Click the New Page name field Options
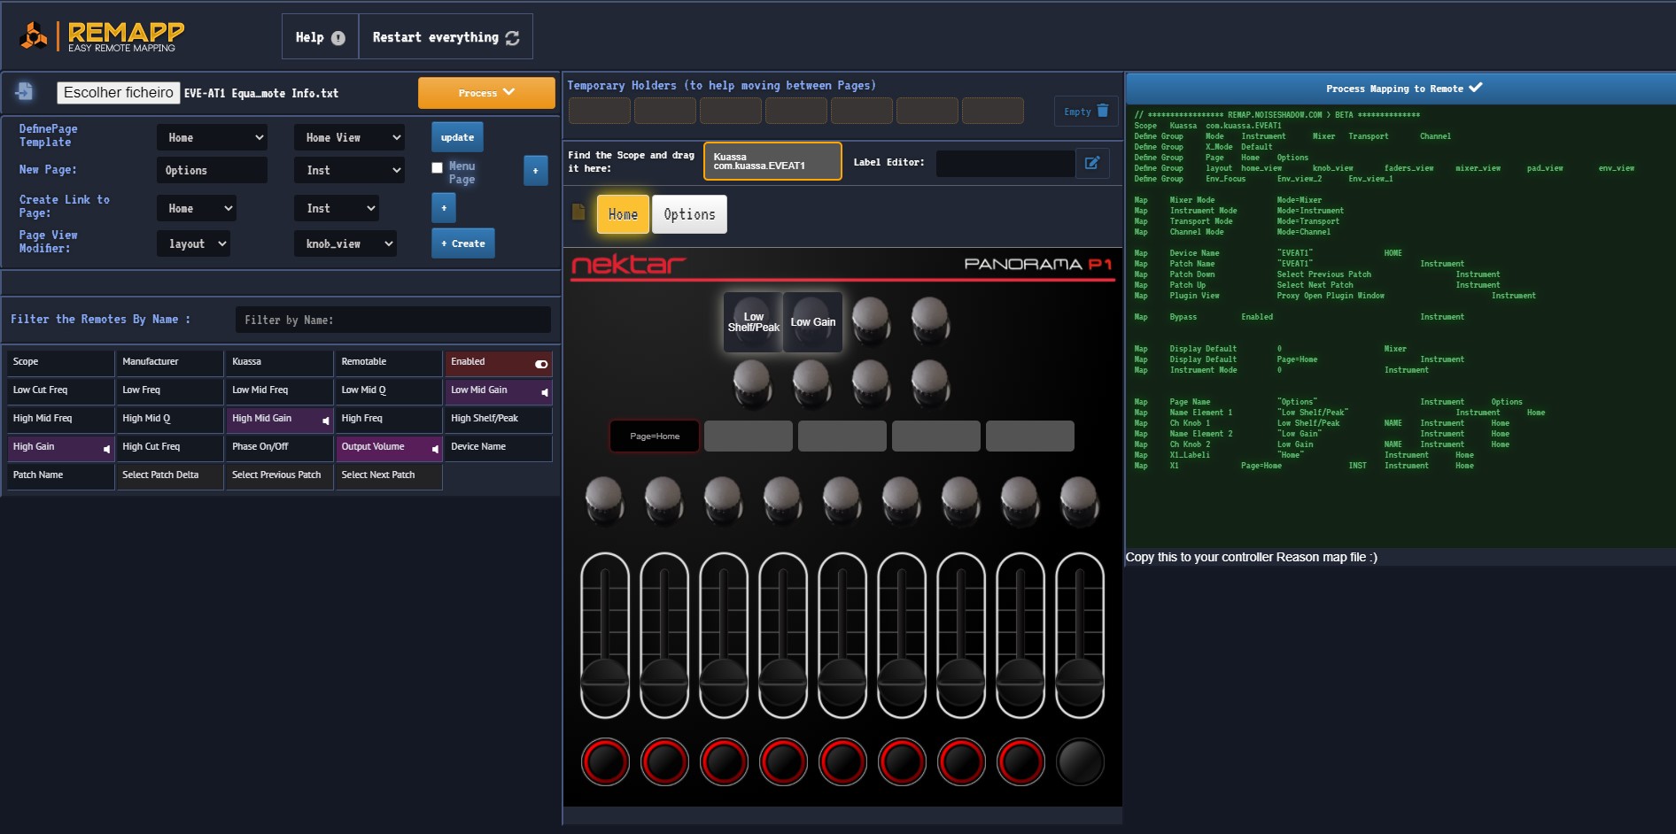This screenshot has height=834, width=1676. point(212,170)
